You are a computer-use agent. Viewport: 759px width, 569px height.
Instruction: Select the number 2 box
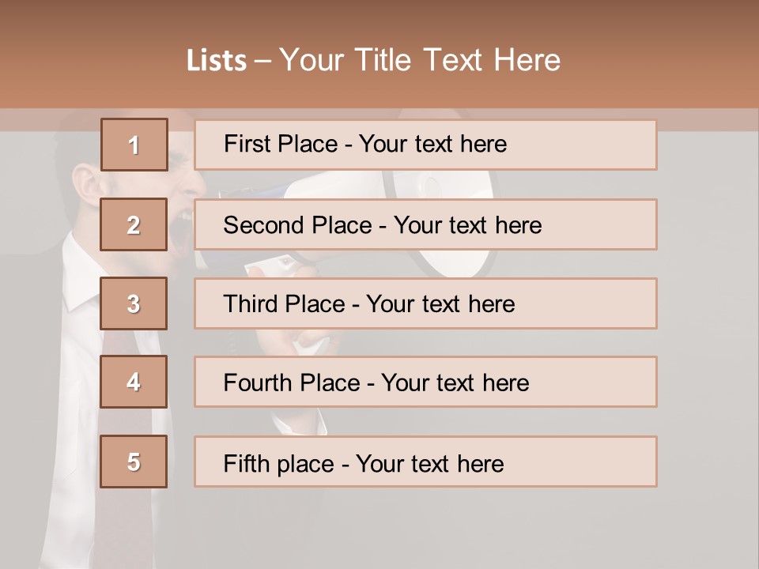pyautogui.click(x=134, y=224)
